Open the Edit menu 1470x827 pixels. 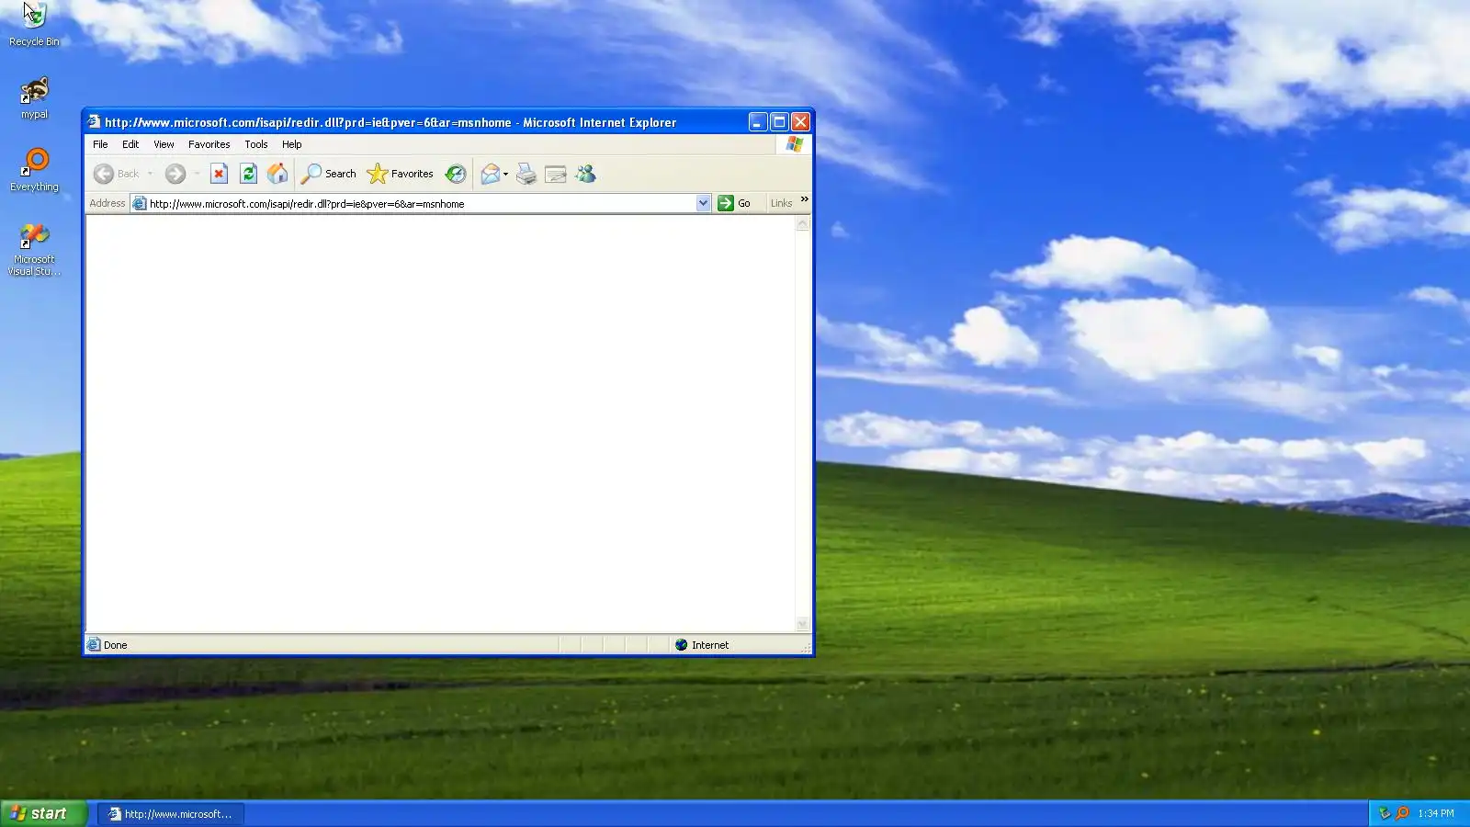130,144
